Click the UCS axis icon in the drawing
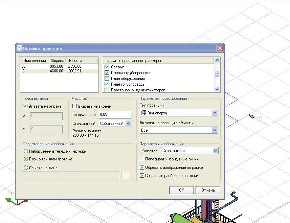Viewport: 290px width, 223px height. [x=16, y=199]
